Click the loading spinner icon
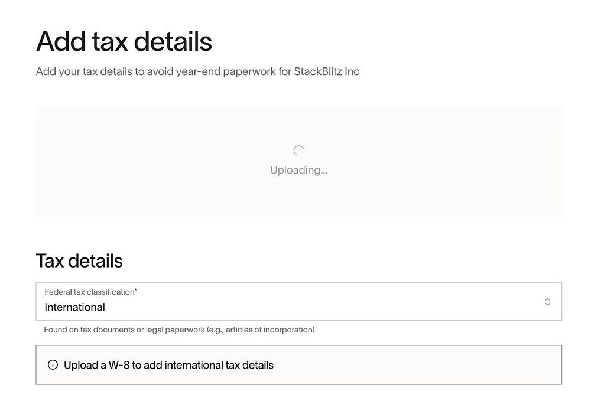The height and width of the screenshot is (401, 591). tap(298, 151)
